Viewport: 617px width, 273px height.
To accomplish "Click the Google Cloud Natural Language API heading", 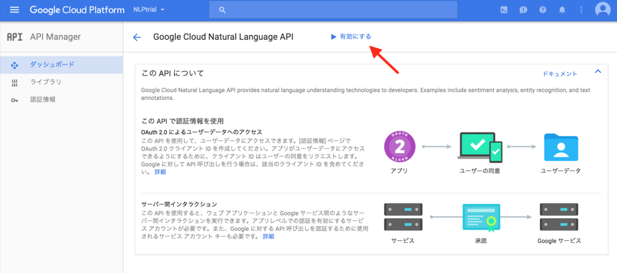I will tap(223, 37).
